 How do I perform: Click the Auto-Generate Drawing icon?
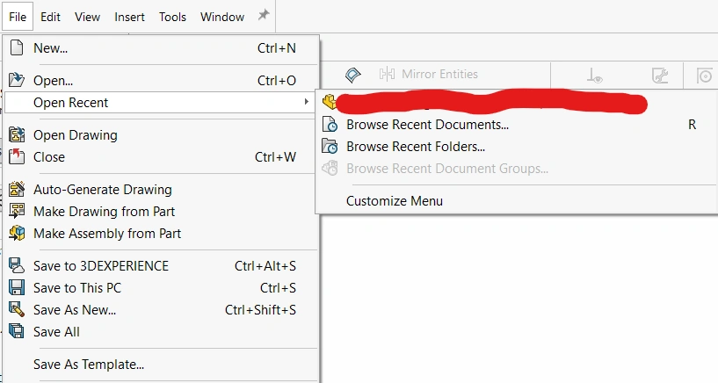17,189
